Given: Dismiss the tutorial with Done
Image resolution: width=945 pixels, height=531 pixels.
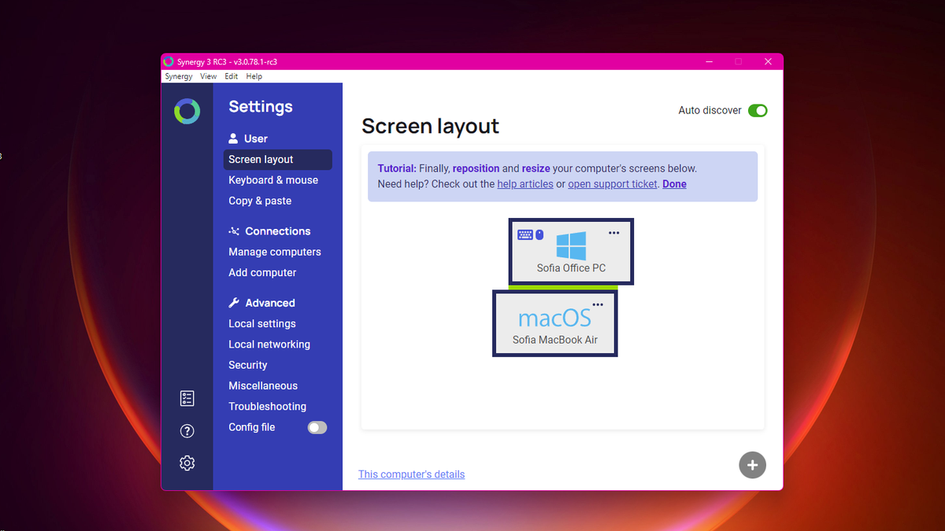Looking at the screenshot, I should 674,183.
